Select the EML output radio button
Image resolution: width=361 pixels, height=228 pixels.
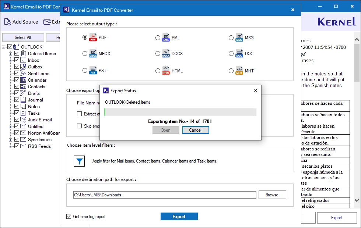[158, 38]
